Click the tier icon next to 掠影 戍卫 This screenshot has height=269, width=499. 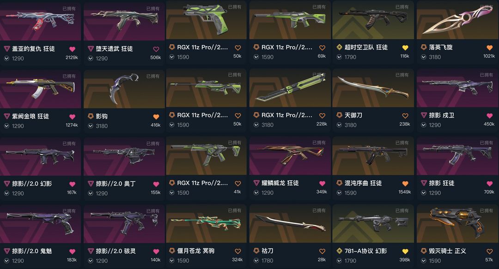coord(424,115)
